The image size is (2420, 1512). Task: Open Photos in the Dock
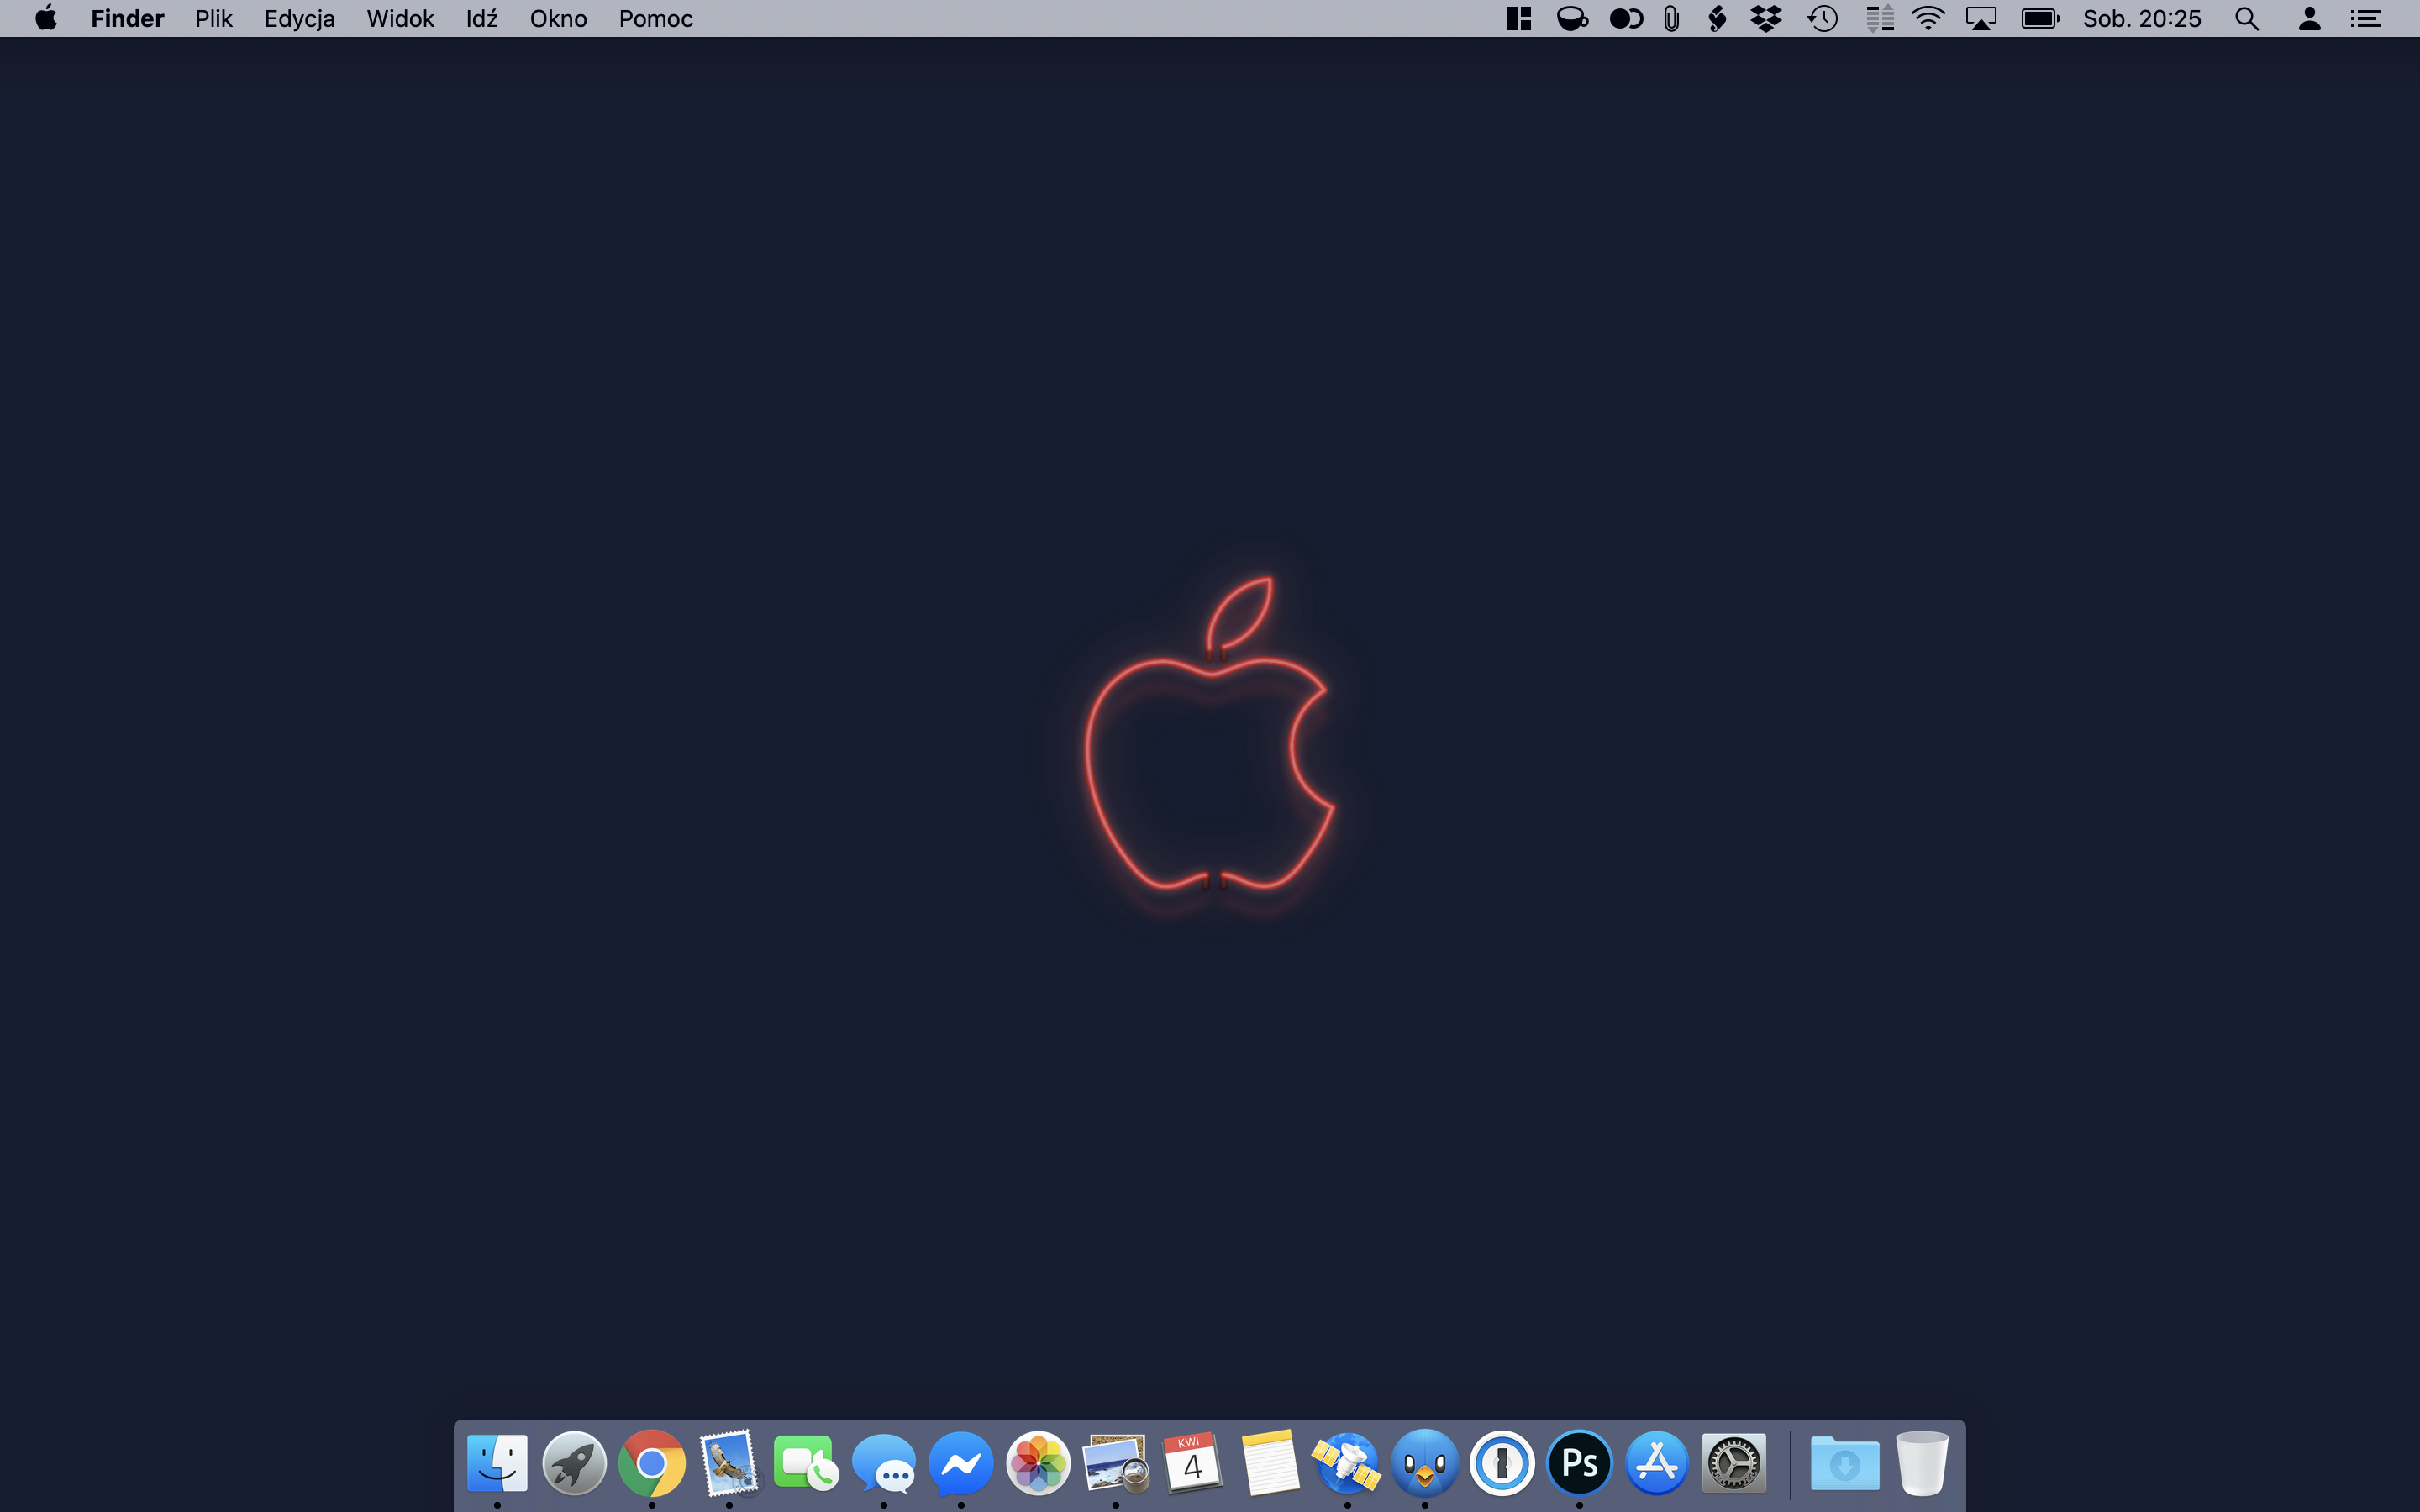1038,1463
